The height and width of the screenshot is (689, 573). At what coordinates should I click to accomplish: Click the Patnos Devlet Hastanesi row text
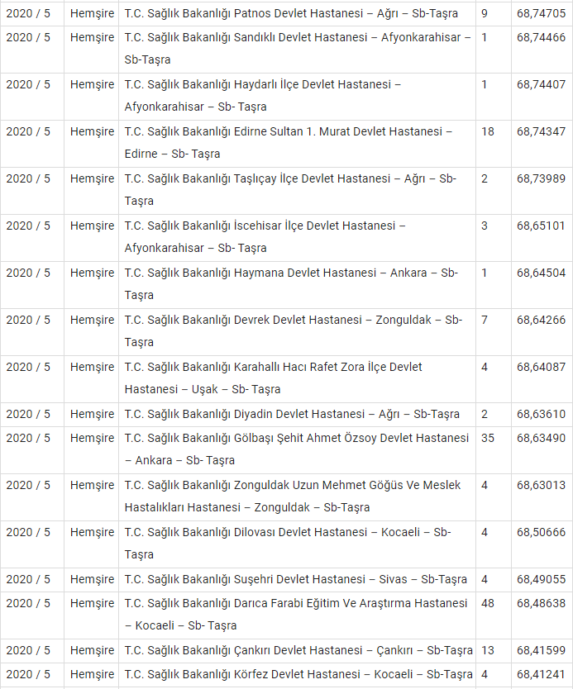coord(291,13)
